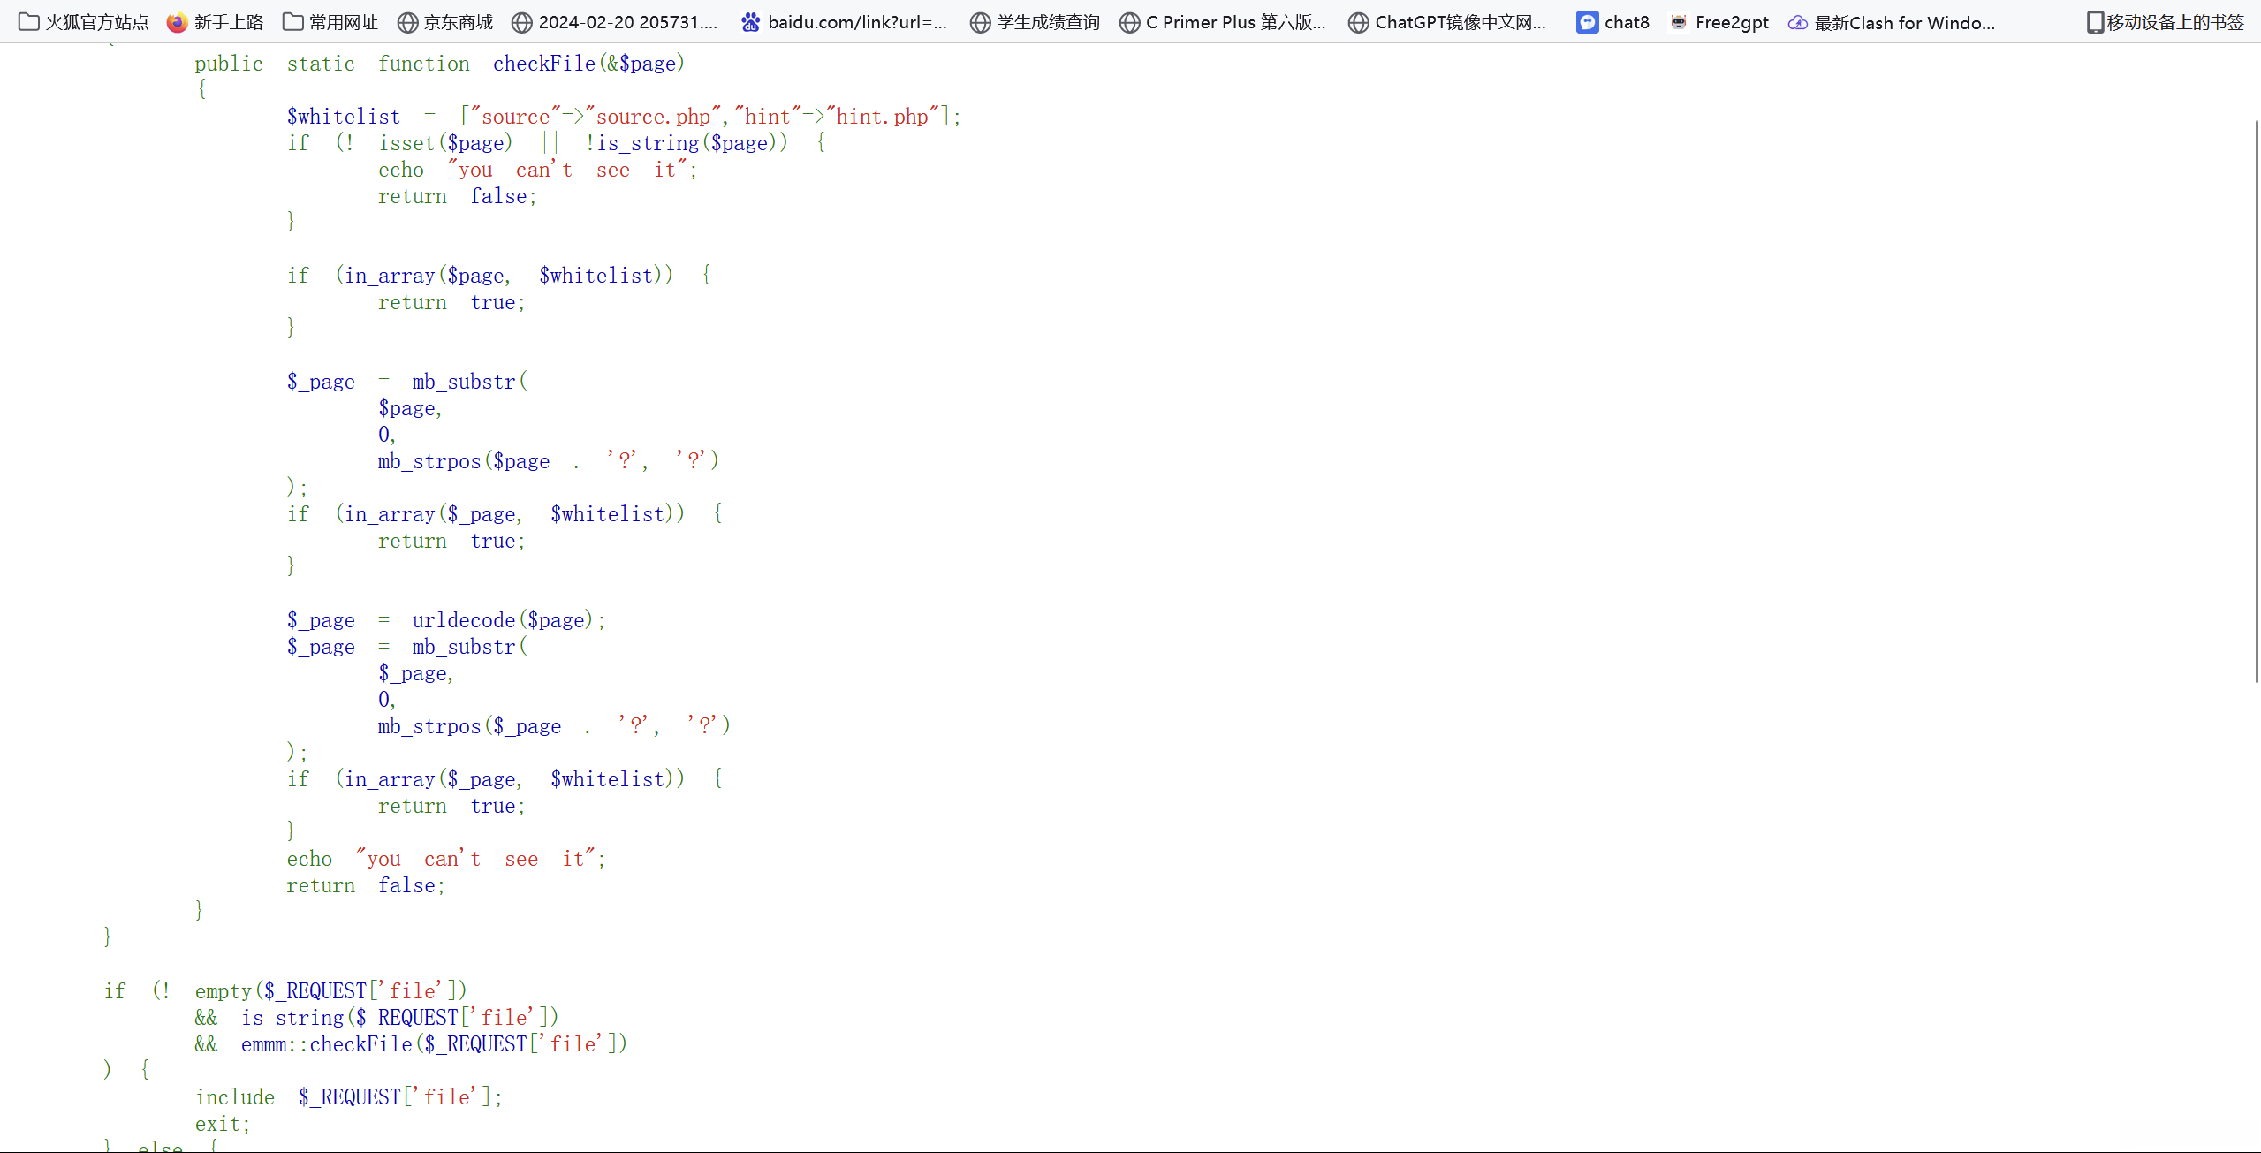Open the ChatGPT镜像中文网 bookmark
This screenshot has height=1153, width=2261.
point(1447,22)
